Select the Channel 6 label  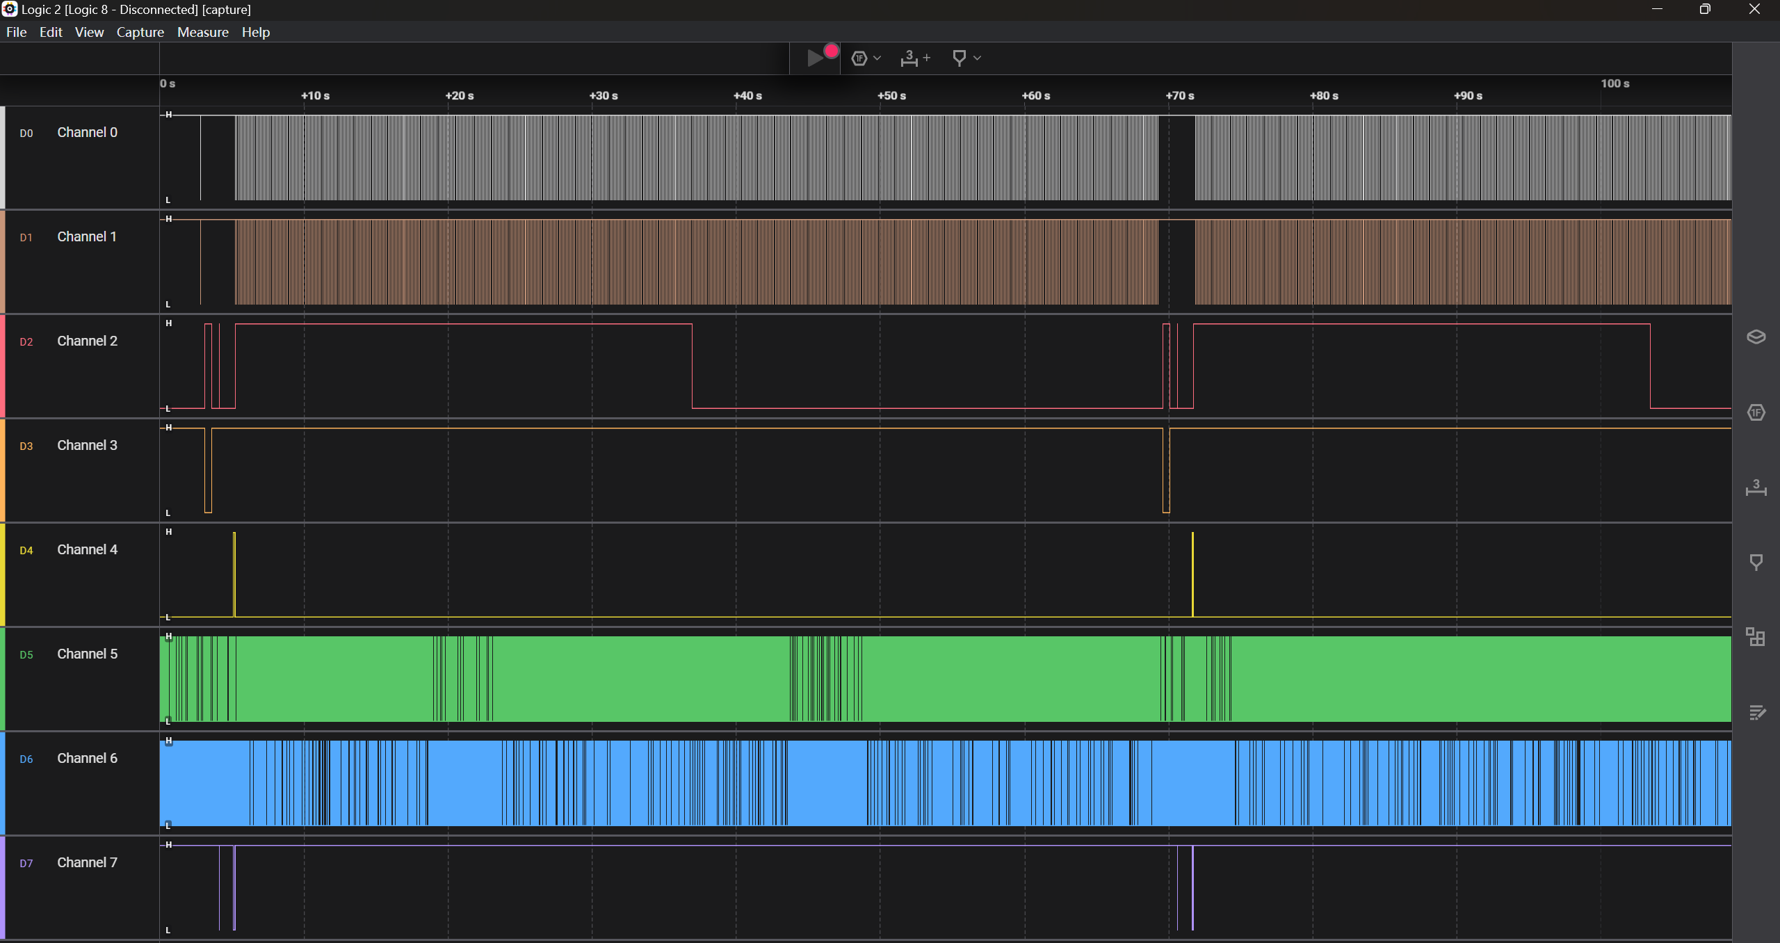coord(87,758)
